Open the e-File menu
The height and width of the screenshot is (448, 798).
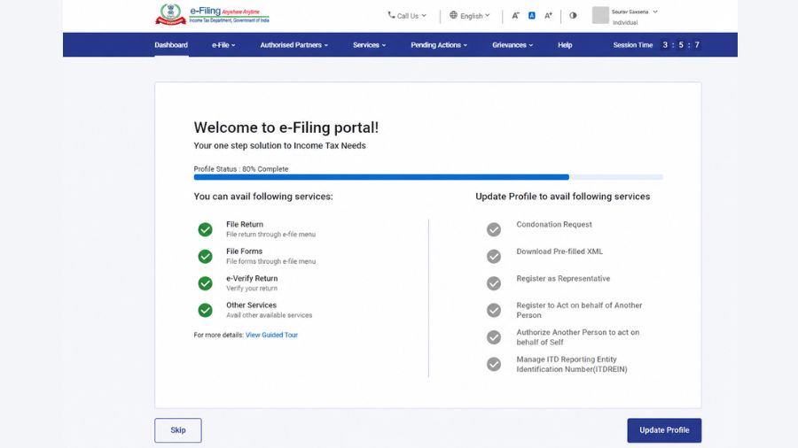click(x=223, y=44)
